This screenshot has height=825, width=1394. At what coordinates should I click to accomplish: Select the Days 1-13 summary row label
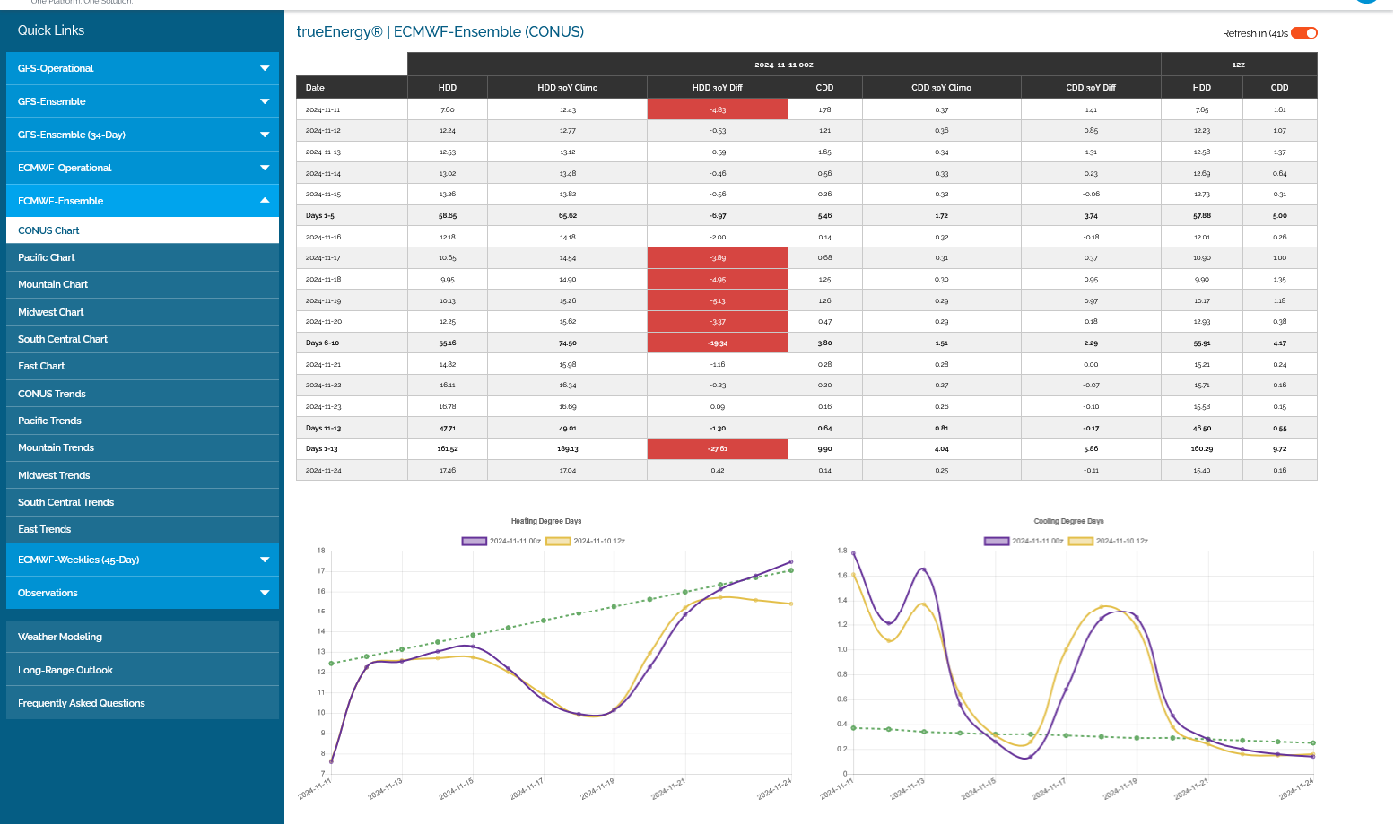(x=352, y=448)
